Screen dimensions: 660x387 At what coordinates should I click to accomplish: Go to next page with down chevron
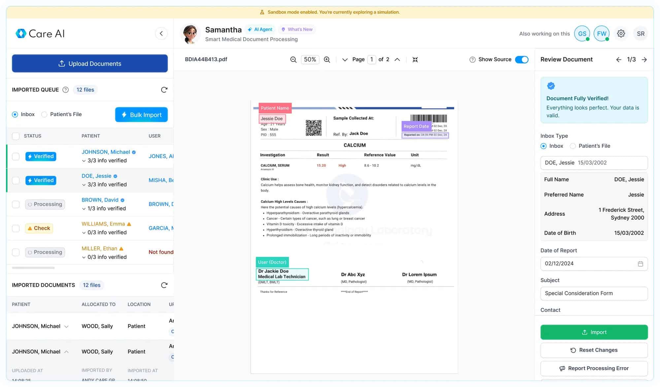tap(345, 59)
